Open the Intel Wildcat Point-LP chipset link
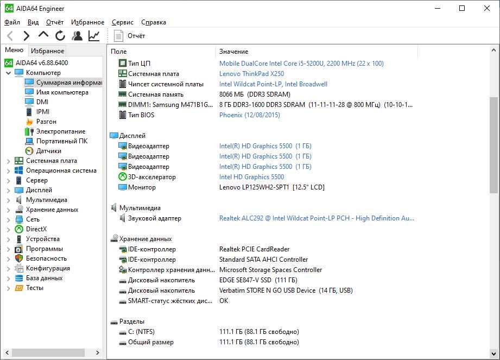Image resolution: width=500 pixels, height=360 pixels. pos(273,84)
